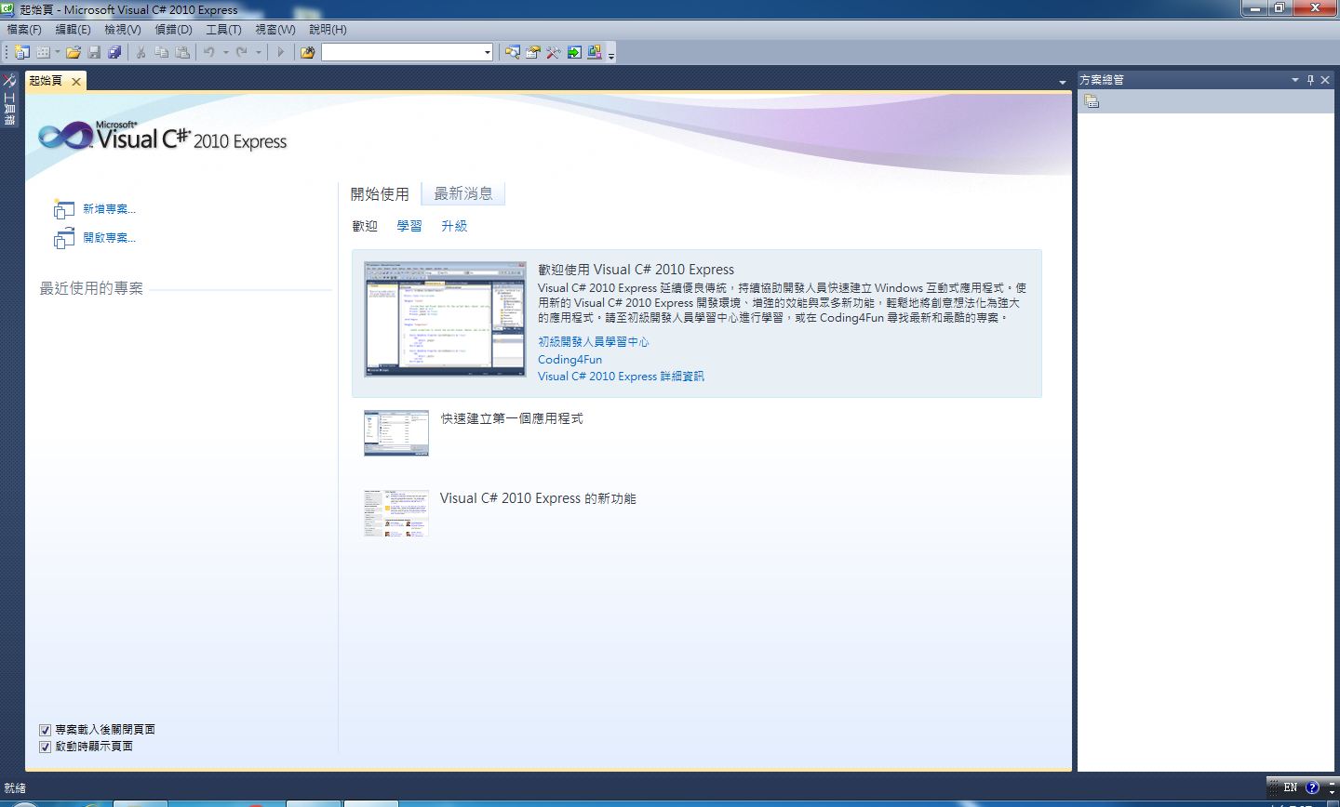Viewport: 1340px width, 807px height.
Task: Open the Undo history dropdown arrow
Action: [x=225, y=52]
